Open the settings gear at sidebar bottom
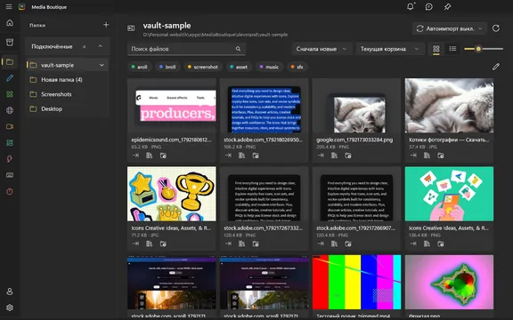This screenshot has width=513, height=320. (10, 308)
